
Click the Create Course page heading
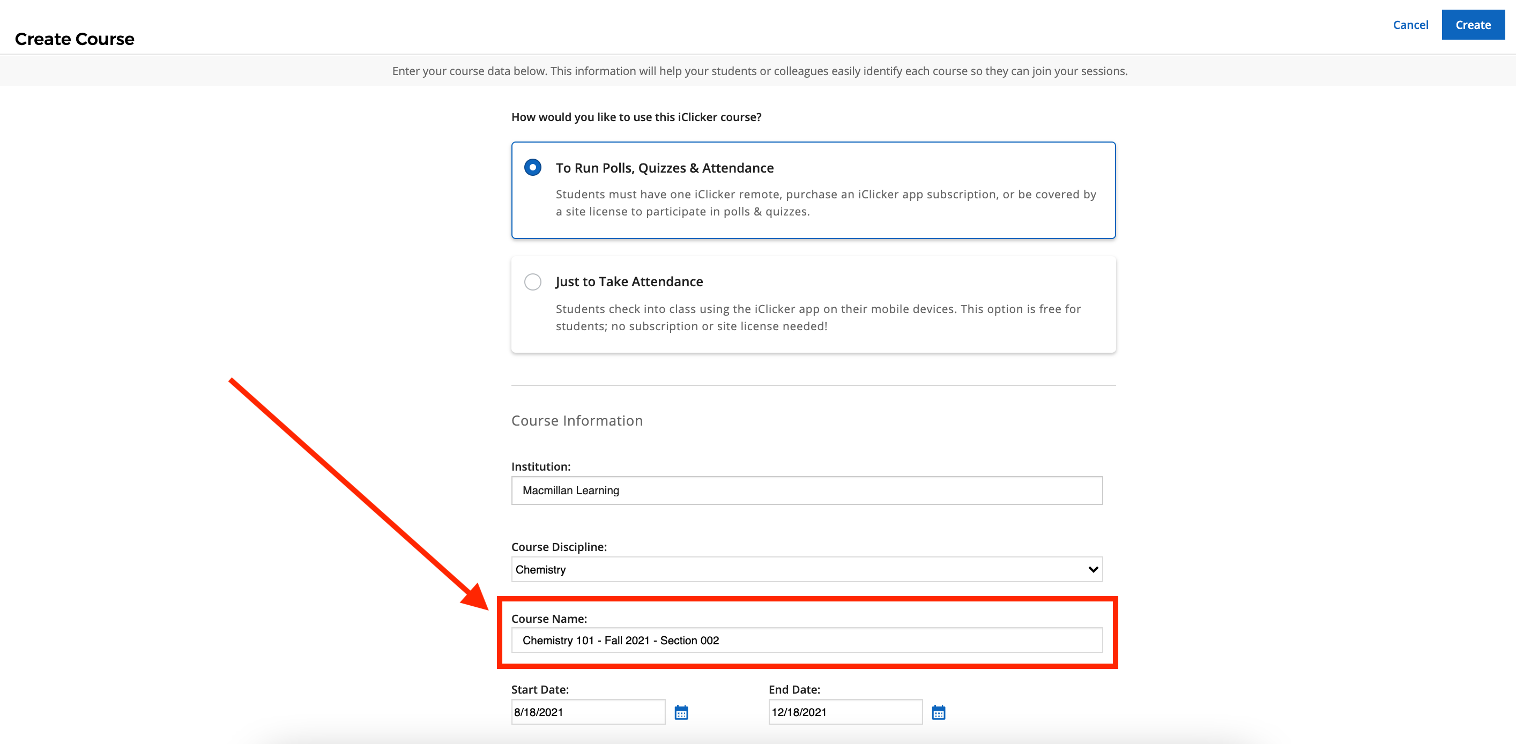74,39
